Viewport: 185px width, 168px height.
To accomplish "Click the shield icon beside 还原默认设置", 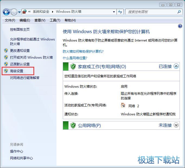I will click(x=6, y=64).
